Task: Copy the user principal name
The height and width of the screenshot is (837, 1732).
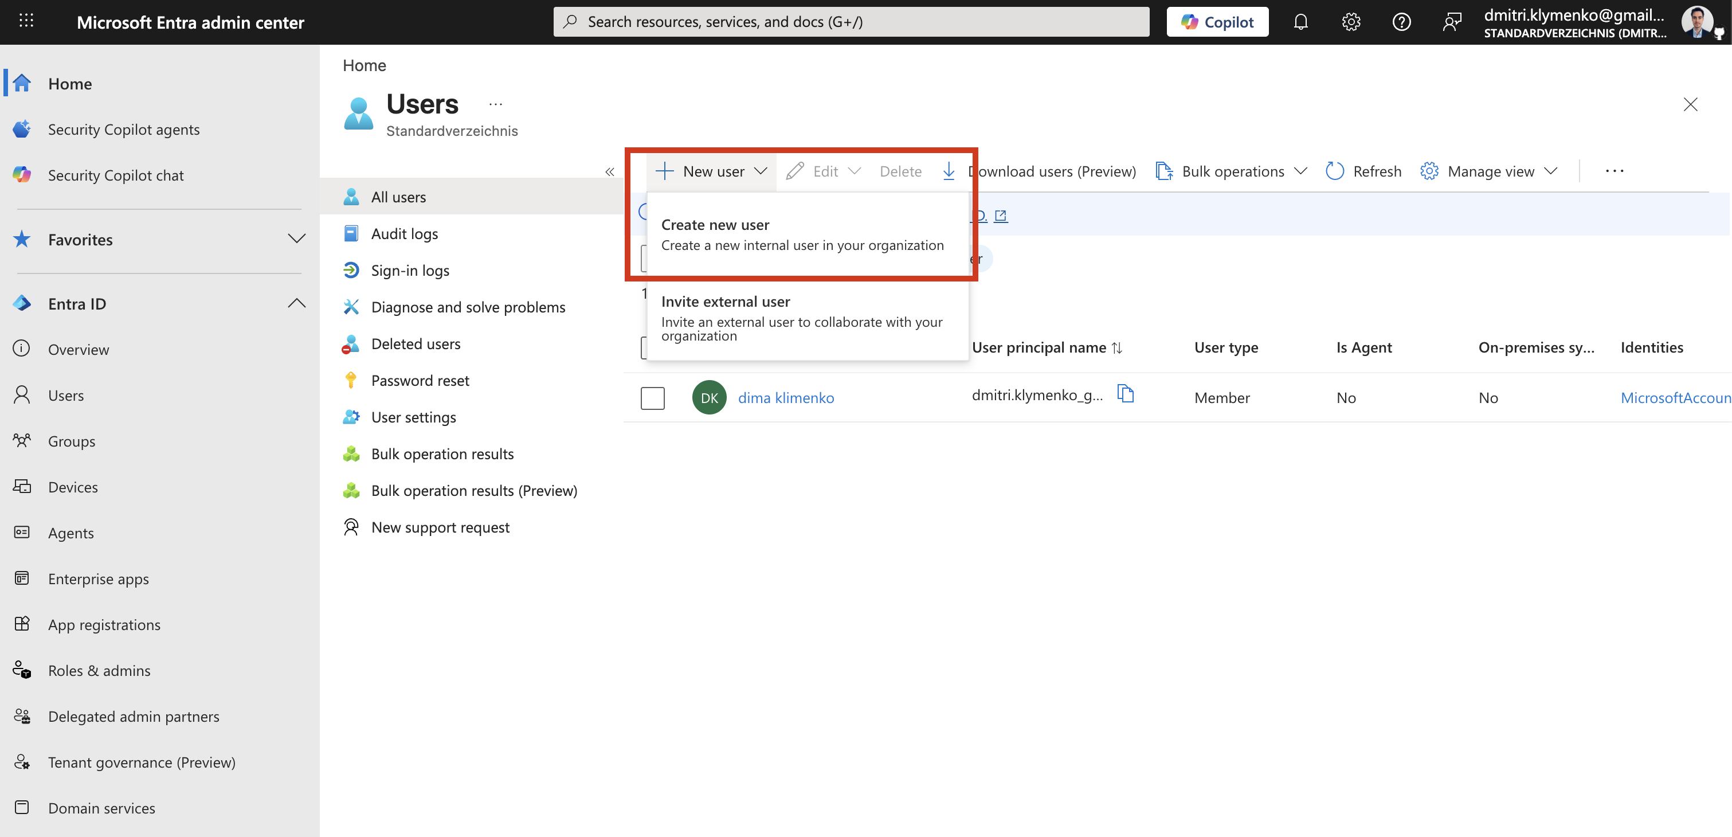Action: pos(1125,393)
